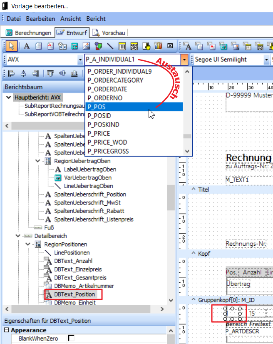Pick the System Variable component tool
Viewport: 273px width, 344px height.
point(62,46)
